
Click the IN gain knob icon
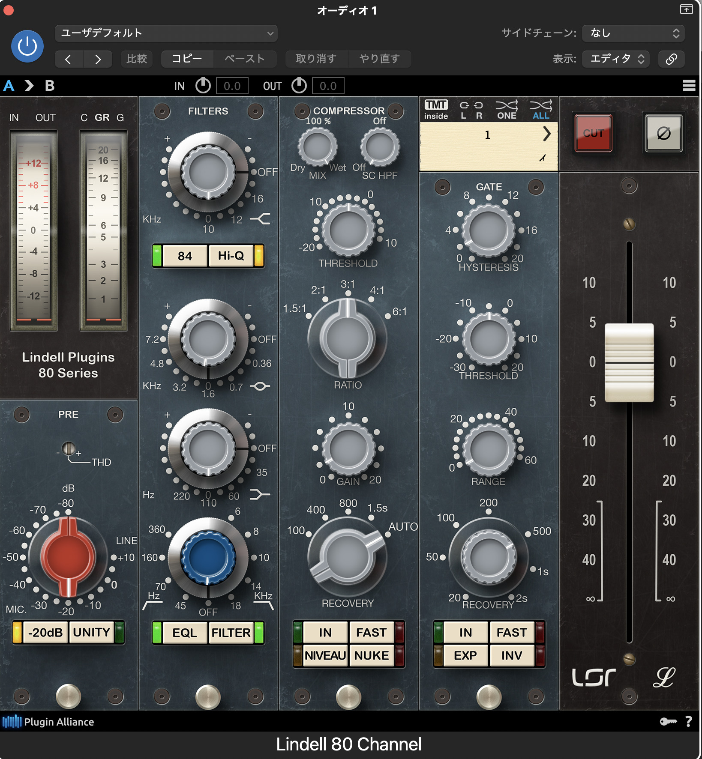[203, 86]
